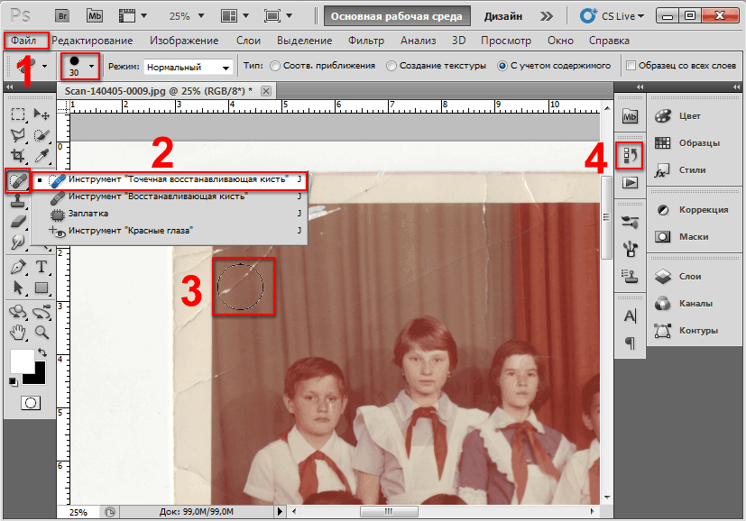Open the "Каналы" panel
This screenshot has width=746, height=521.
point(695,303)
